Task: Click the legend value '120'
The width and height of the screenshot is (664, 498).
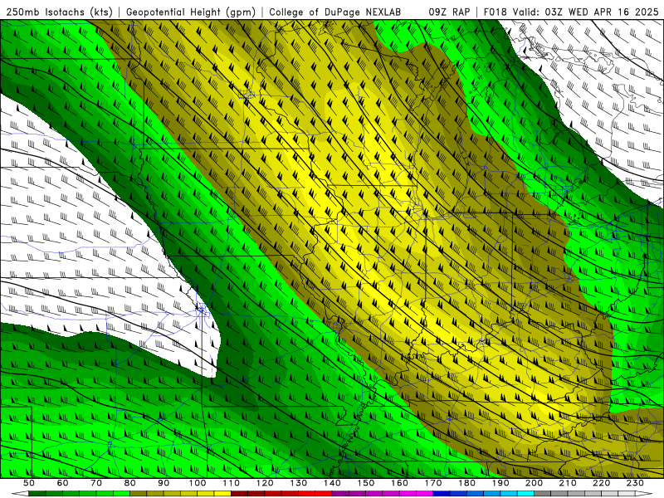Action: coord(265,483)
